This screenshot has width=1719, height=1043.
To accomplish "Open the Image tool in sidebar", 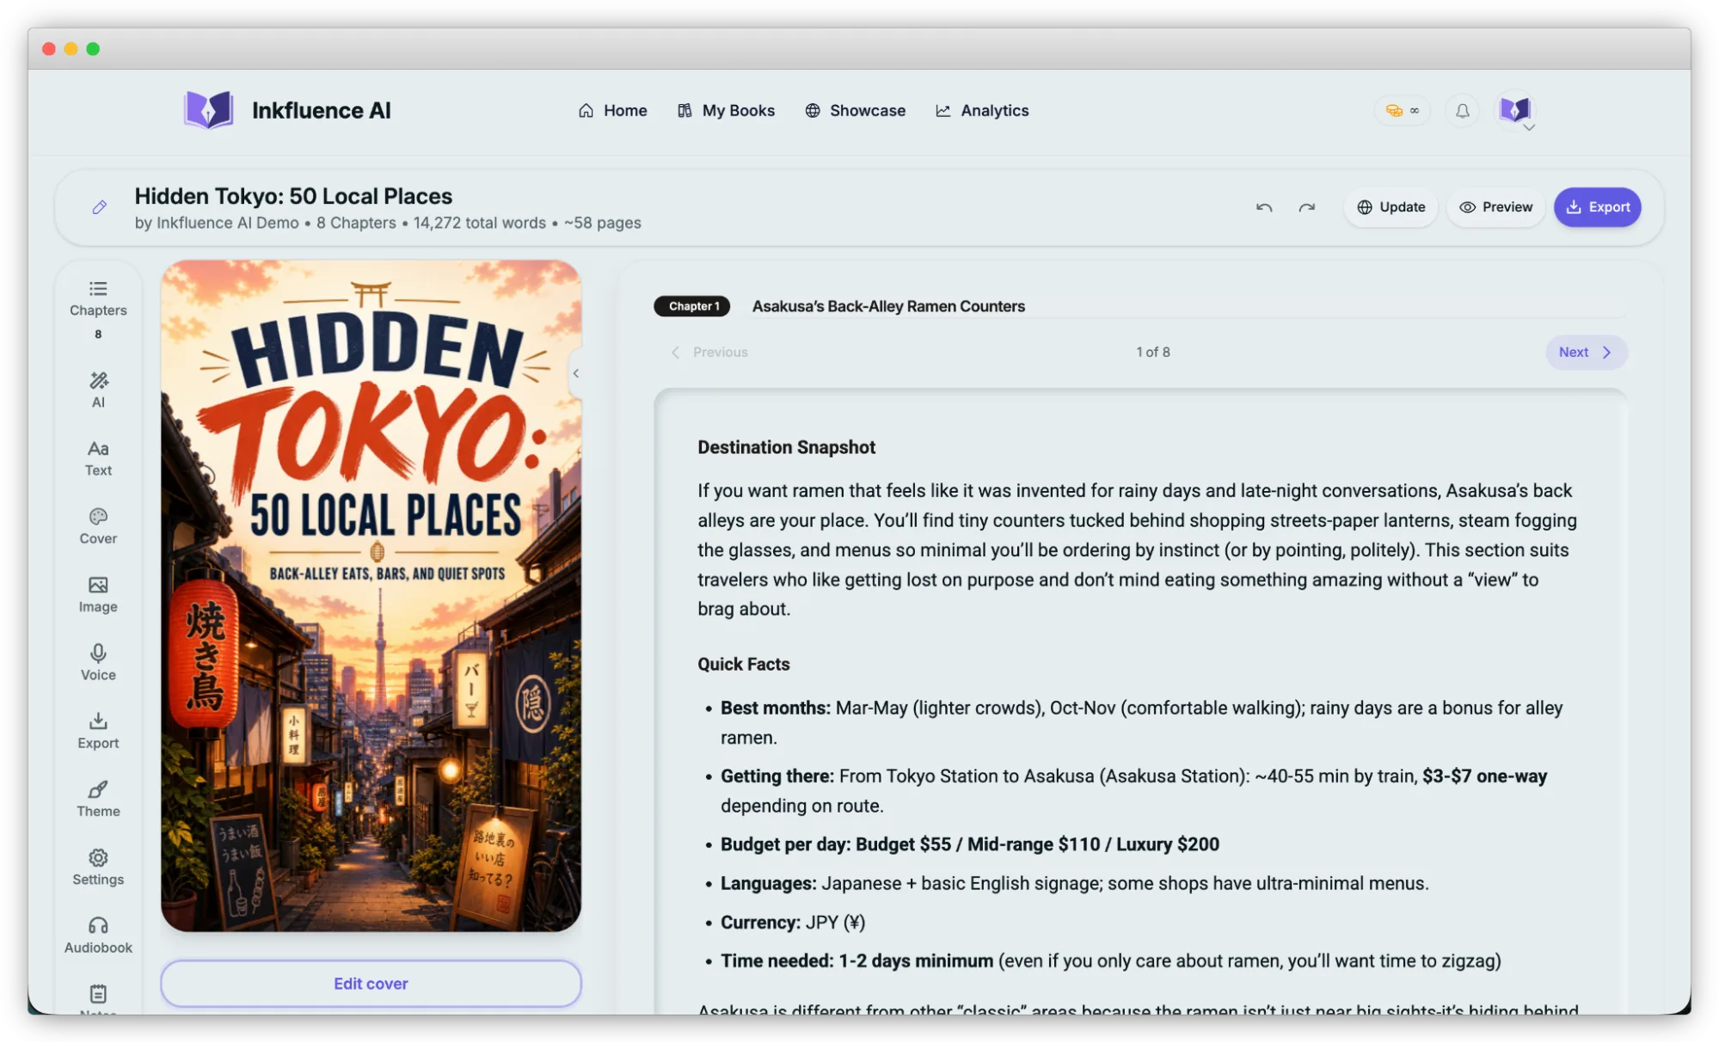I will 98,594.
